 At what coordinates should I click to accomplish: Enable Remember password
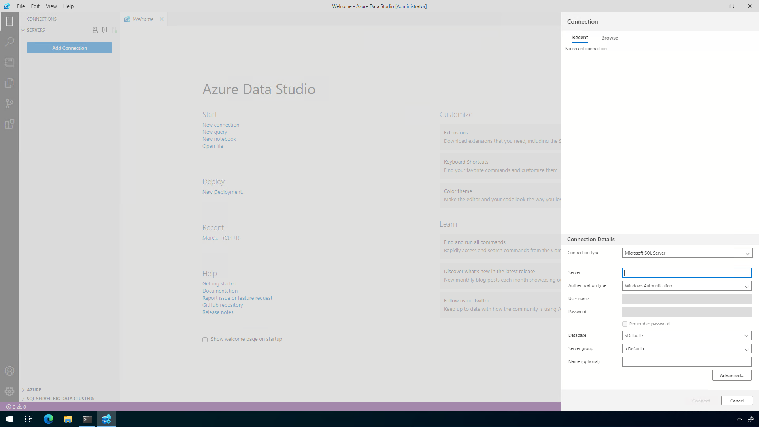tap(625, 323)
